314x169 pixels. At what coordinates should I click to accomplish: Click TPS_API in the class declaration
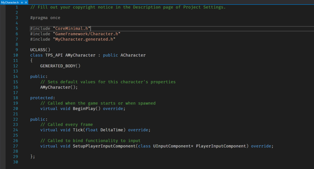pyautogui.click(x=54, y=55)
